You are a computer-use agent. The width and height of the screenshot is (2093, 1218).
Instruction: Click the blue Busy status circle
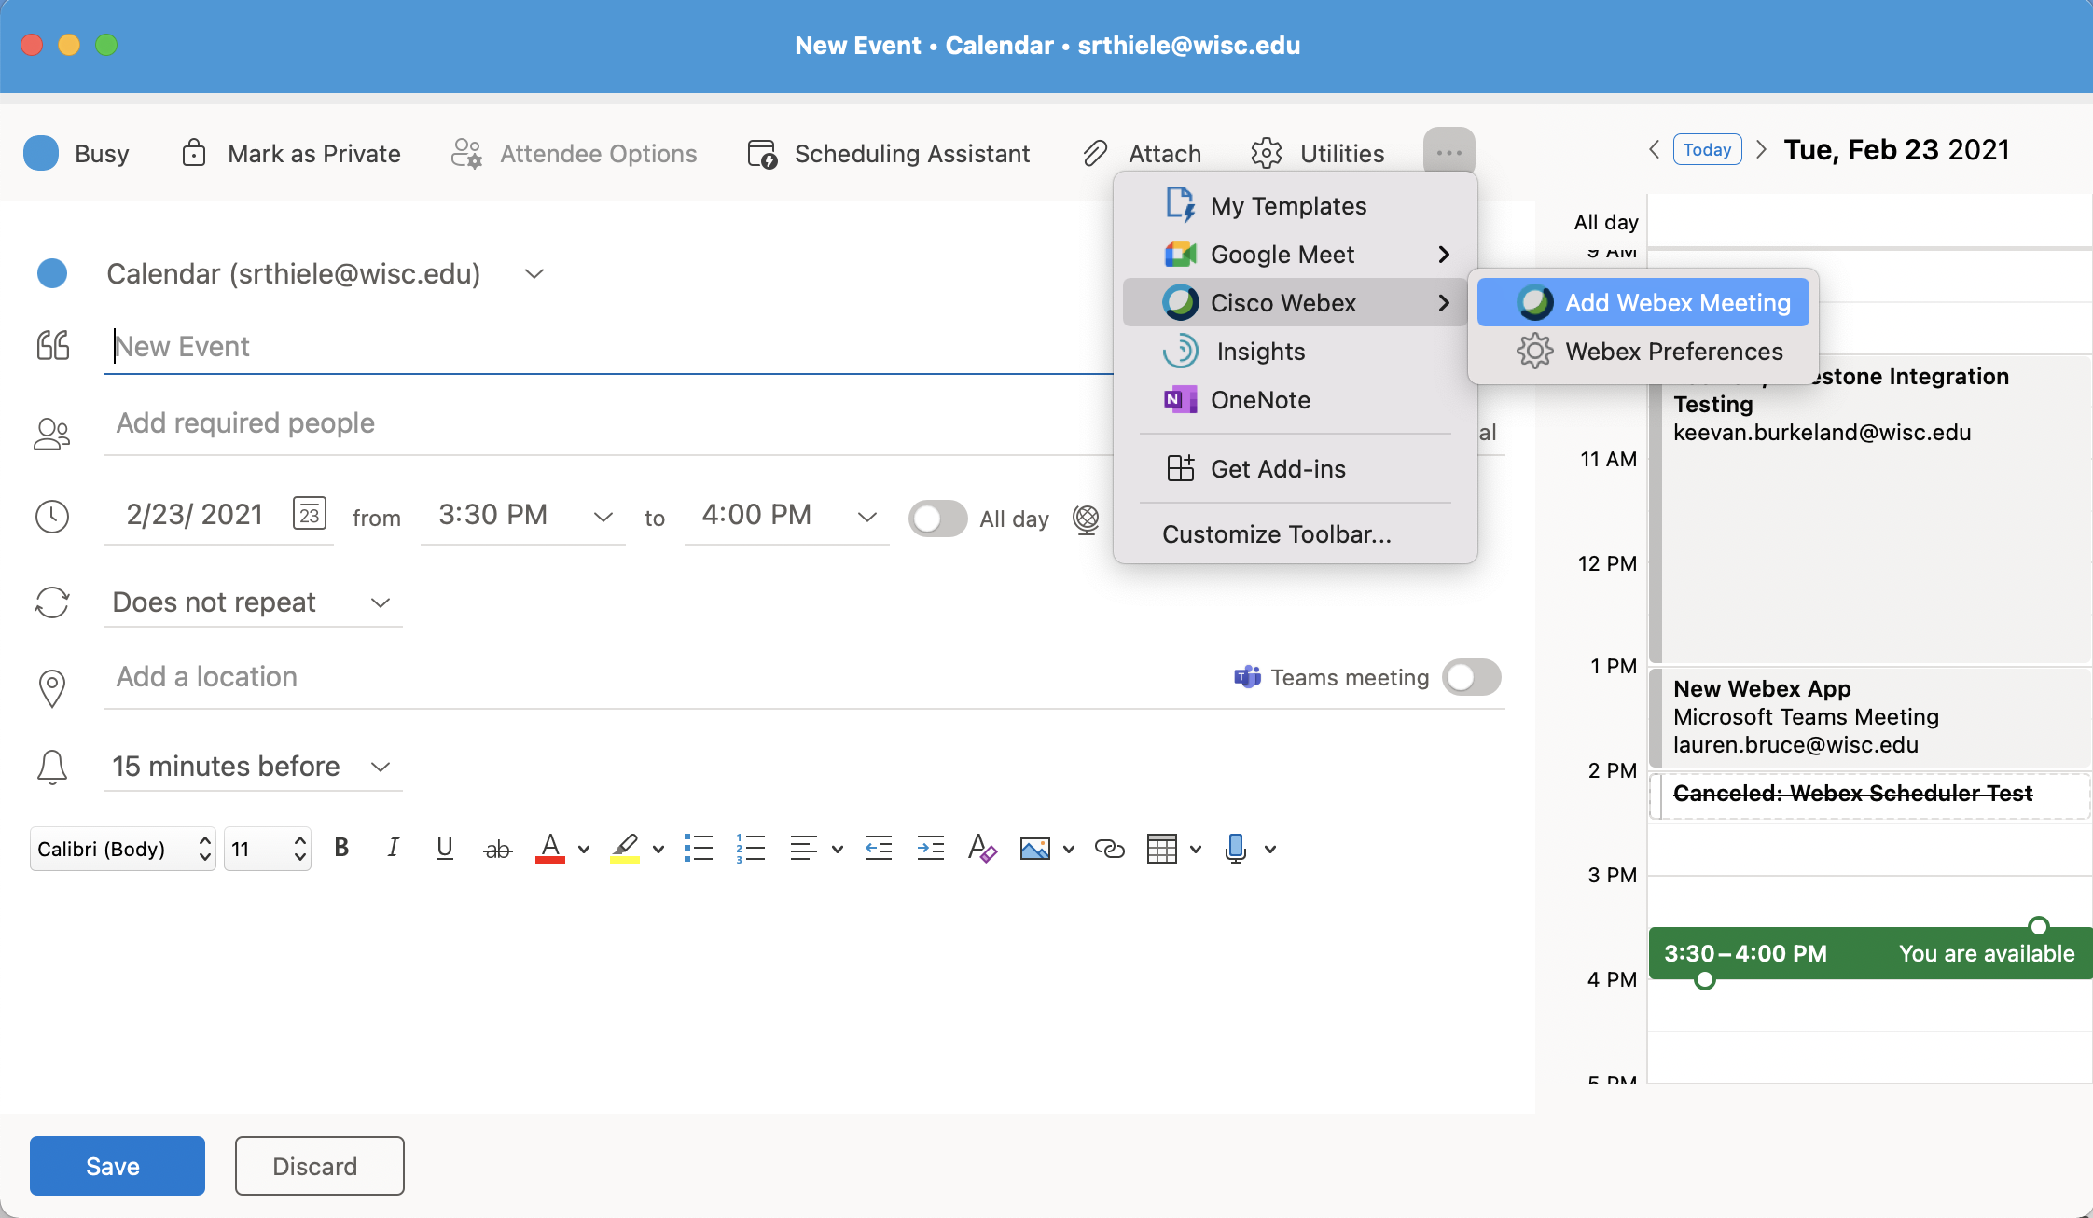41,153
